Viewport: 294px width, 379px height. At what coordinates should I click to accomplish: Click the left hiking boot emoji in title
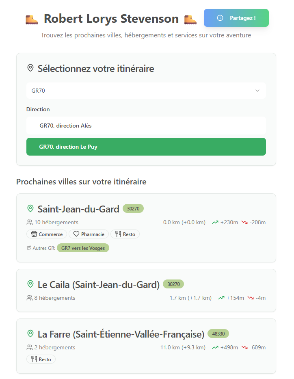[x=32, y=19]
